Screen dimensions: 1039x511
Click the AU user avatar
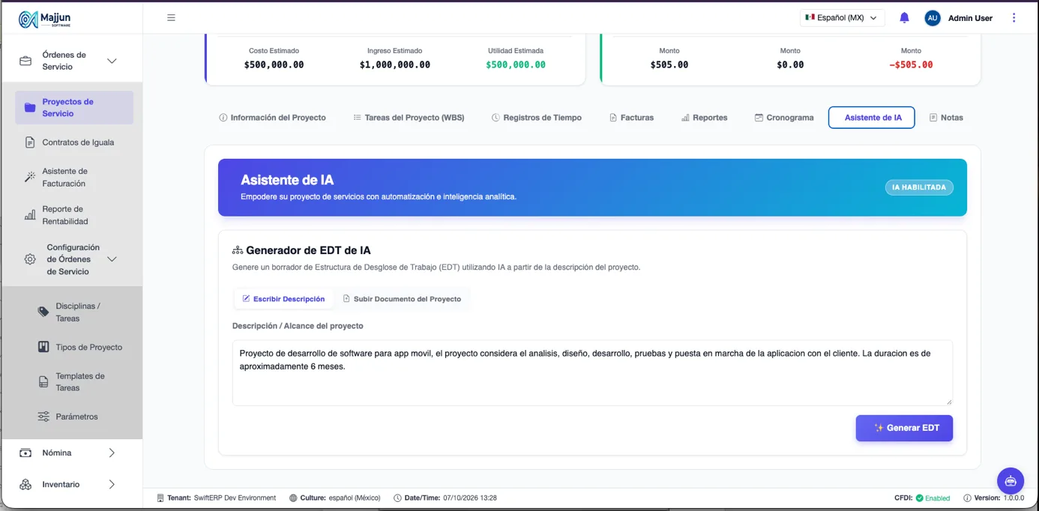click(933, 18)
